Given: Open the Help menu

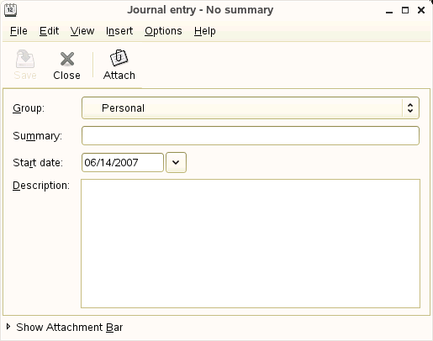Looking at the screenshot, I should [205, 31].
